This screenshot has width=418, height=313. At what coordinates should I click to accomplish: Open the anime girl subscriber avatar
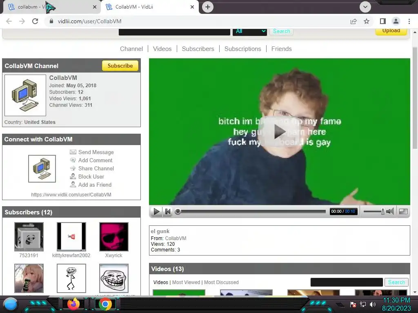[x=29, y=278]
